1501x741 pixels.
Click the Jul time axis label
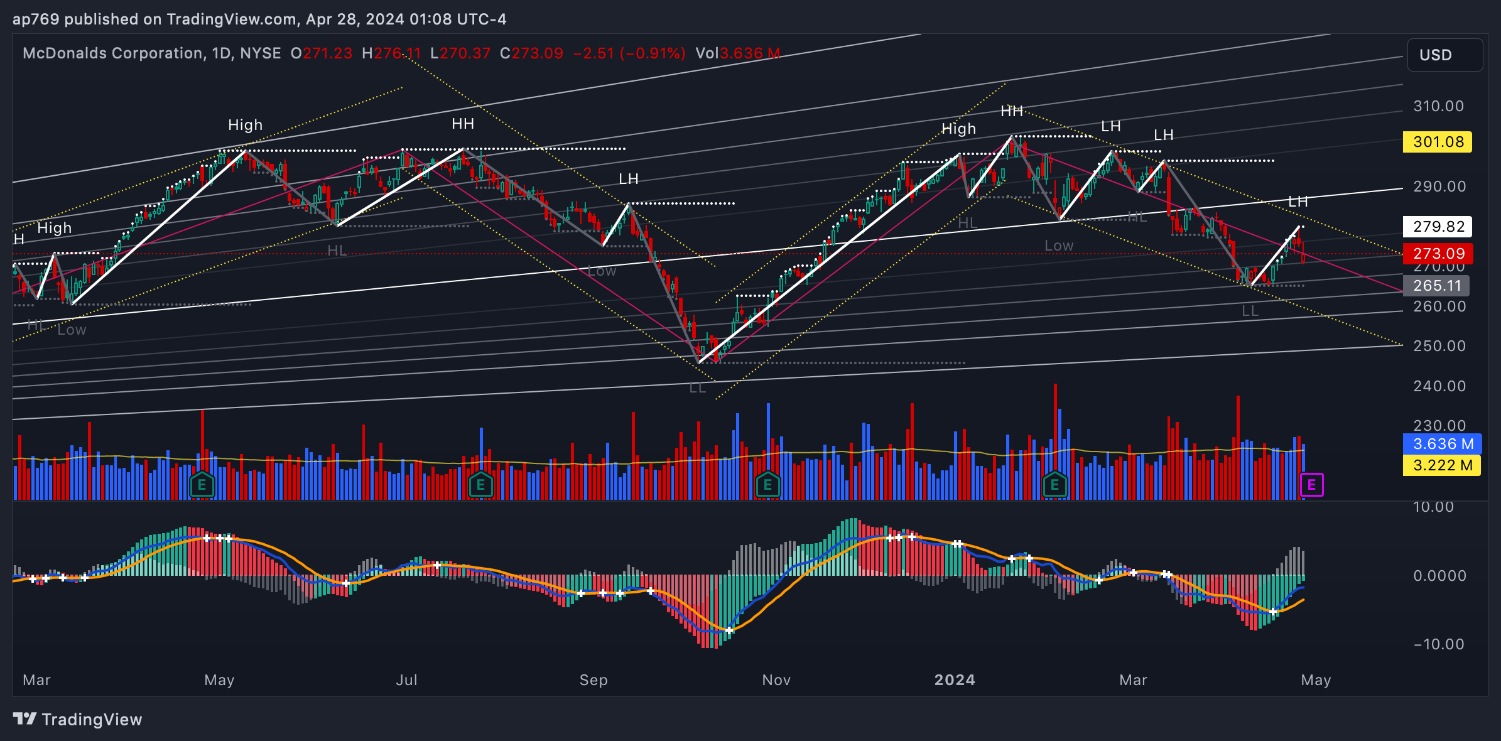[407, 680]
